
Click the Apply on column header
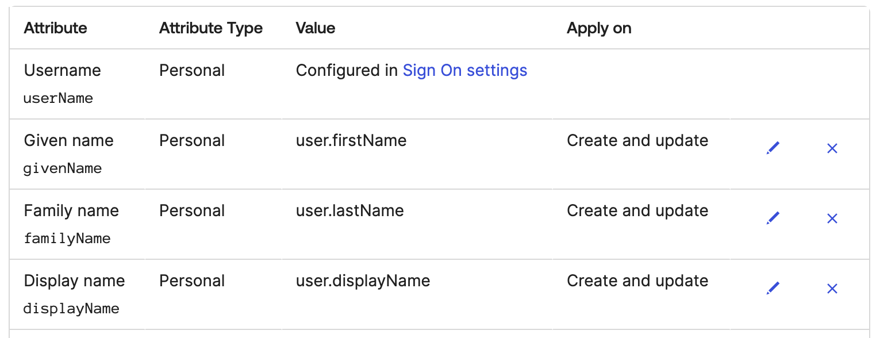pyautogui.click(x=599, y=28)
